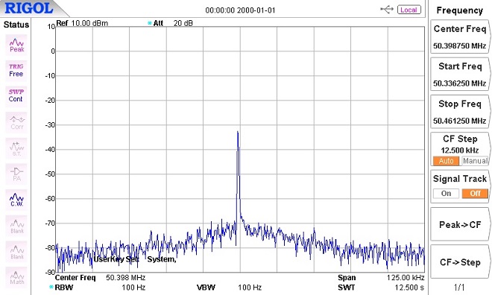This screenshot has height=295, width=492.
Task: Click the 50.398750 MHz center frequency value
Action: pyautogui.click(x=460, y=45)
